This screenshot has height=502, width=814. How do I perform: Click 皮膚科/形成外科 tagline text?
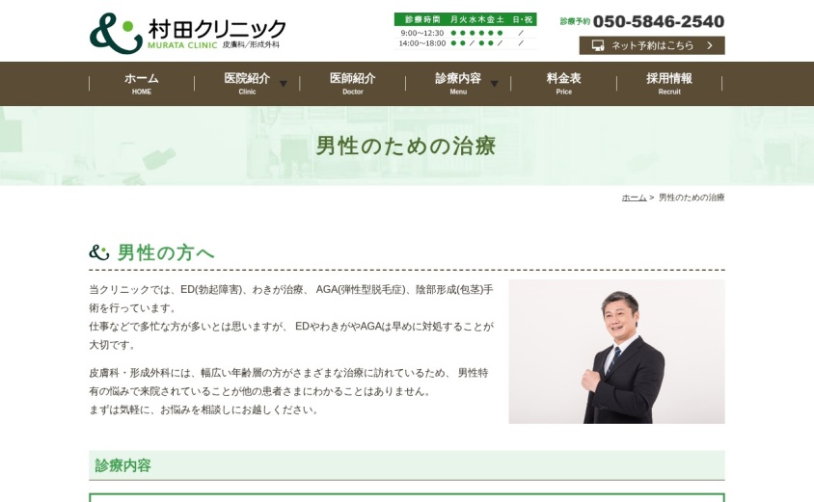click(x=251, y=44)
